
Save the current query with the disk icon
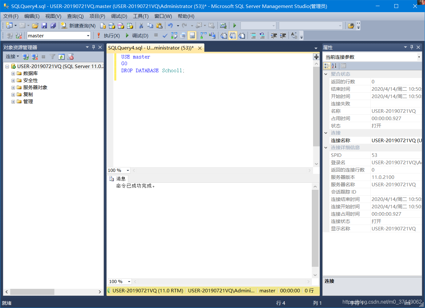pyautogui.click(x=44, y=26)
